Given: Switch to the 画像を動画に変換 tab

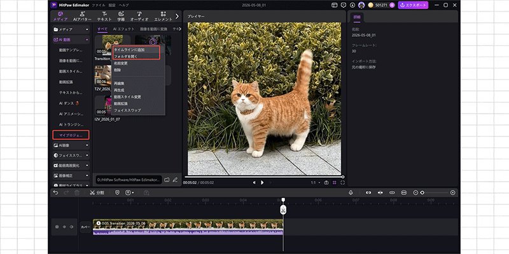Looking at the screenshot, I should (x=154, y=29).
